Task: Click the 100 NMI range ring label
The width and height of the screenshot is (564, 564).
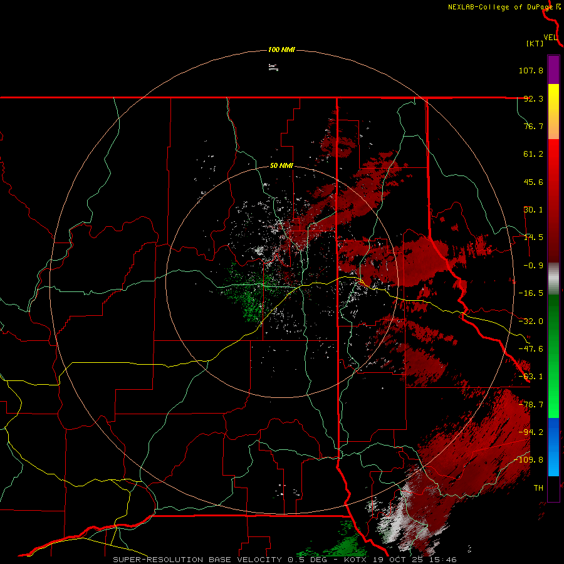Action: pos(281,50)
